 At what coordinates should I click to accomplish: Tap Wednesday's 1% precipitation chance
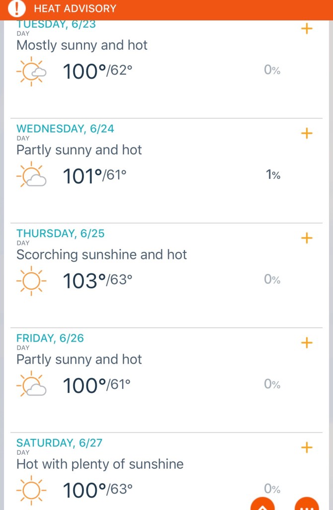tap(273, 175)
